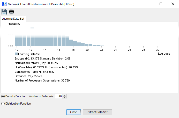Click Normalized Entropy (Hn): 68.445% text

pyautogui.click(x=36, y=63)
